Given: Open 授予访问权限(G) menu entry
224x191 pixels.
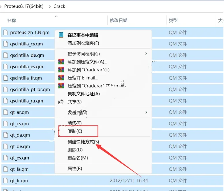Looking at the screenshot, I should pyautogui.click(x=84, y=54).
